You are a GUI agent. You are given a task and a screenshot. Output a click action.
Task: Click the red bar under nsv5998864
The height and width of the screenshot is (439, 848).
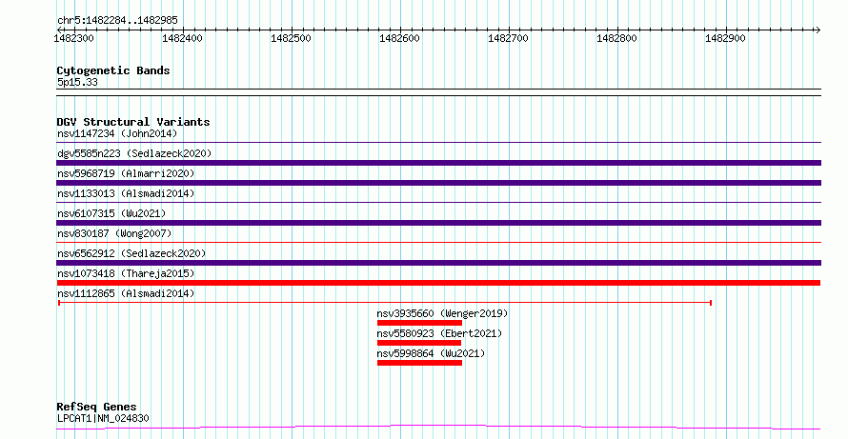[419, 363]
